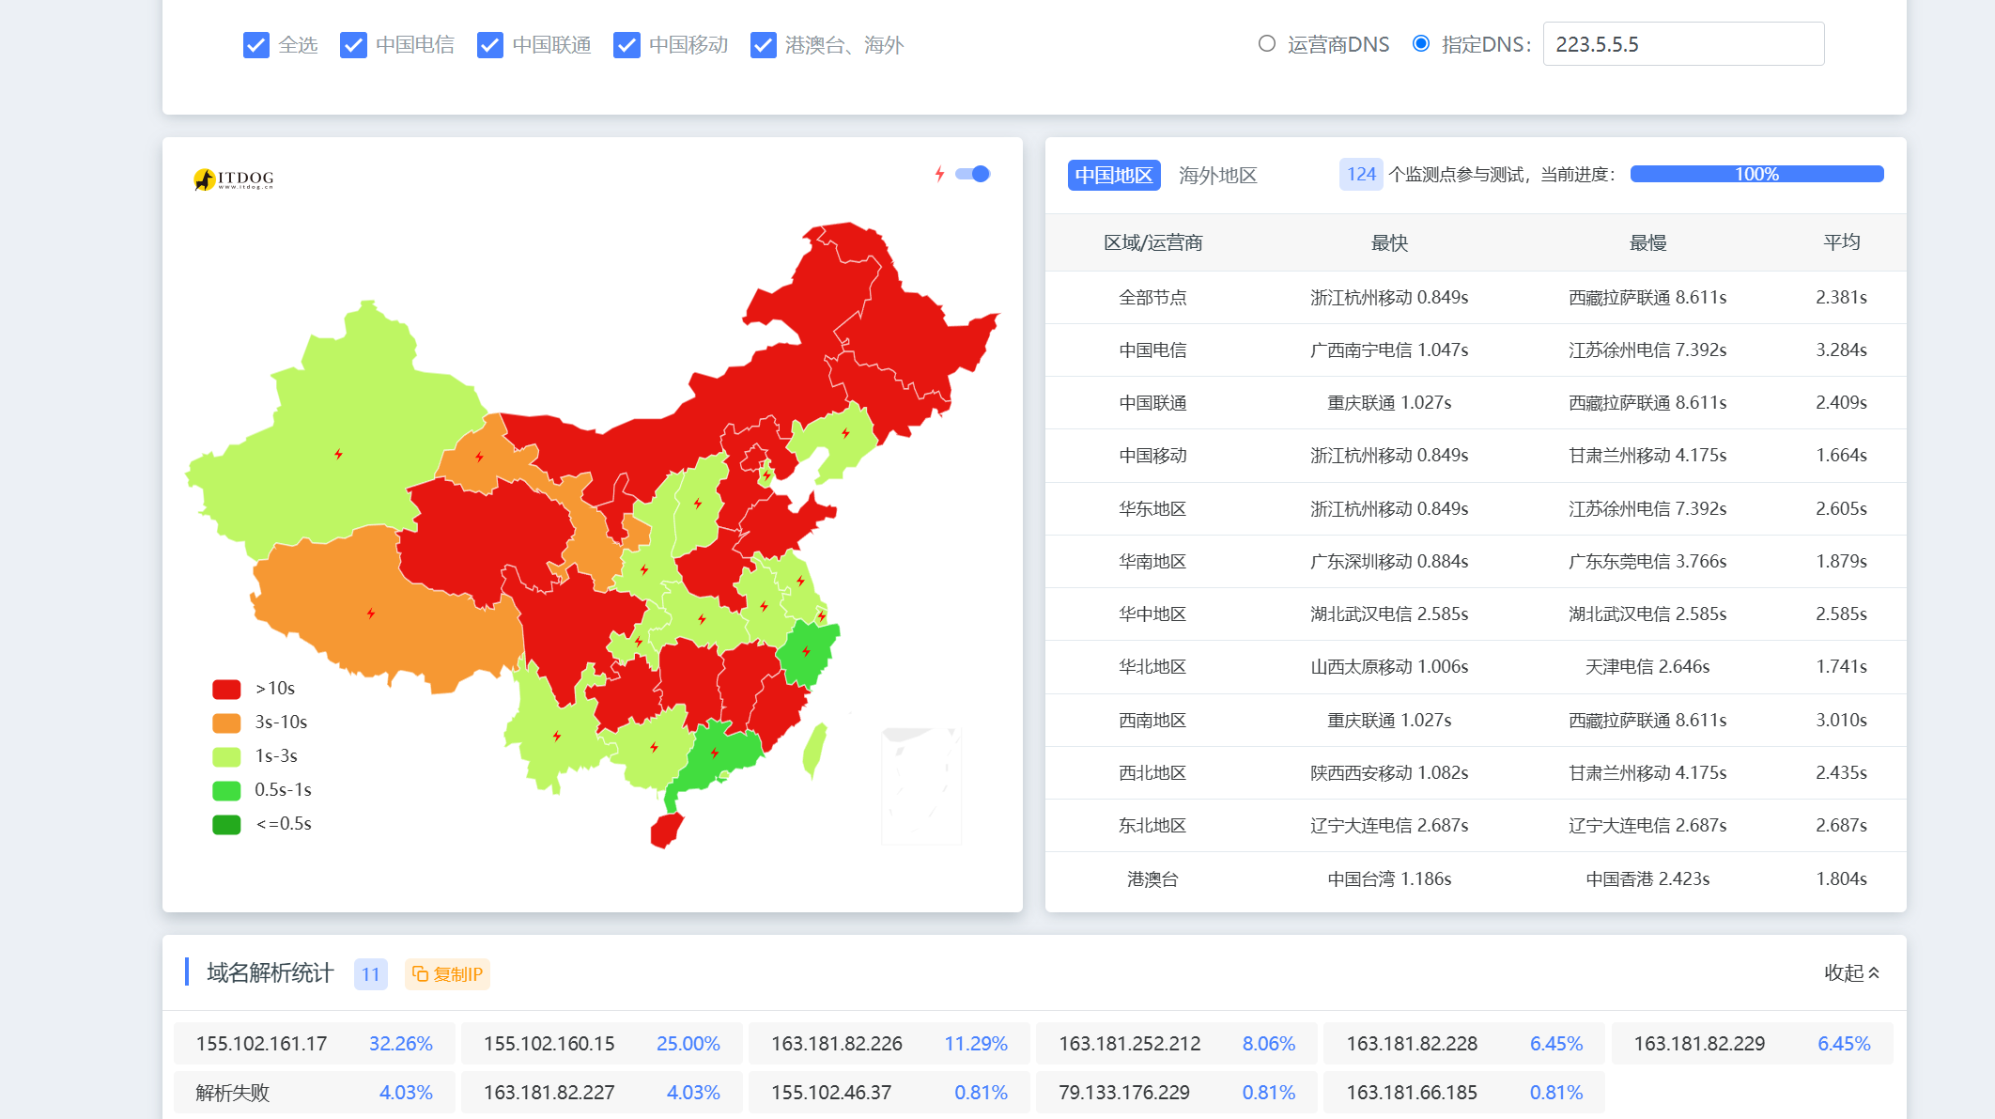Toggle the map lightning marker switch
The width and height of the screenshot is (1995, 1119).
click(x=973, y=174)
